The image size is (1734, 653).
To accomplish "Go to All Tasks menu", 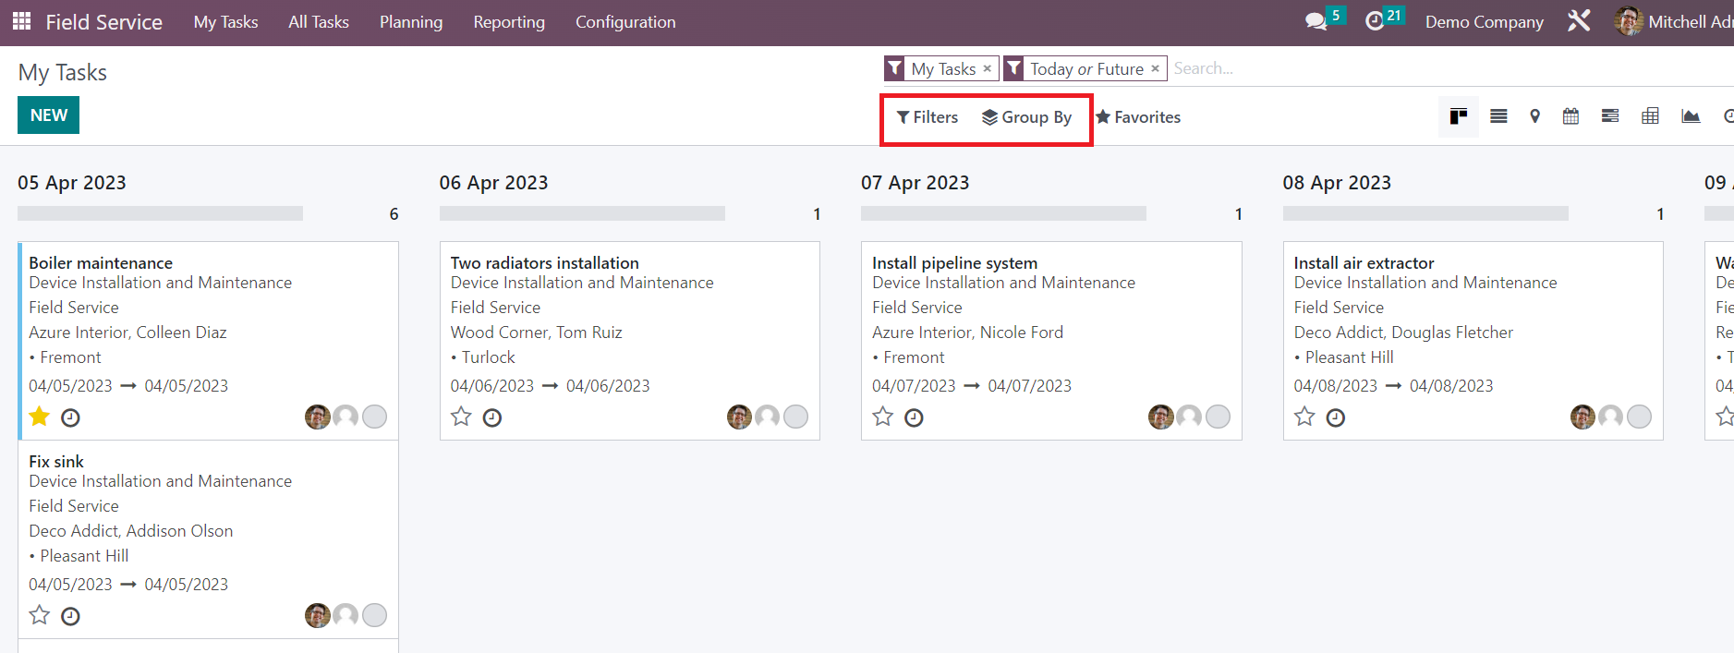I will [319, 21].
